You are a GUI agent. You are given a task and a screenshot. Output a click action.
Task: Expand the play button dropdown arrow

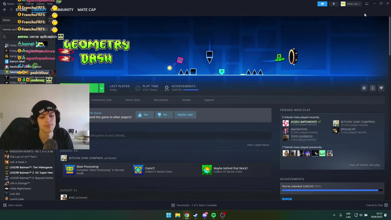pos(102,88)
